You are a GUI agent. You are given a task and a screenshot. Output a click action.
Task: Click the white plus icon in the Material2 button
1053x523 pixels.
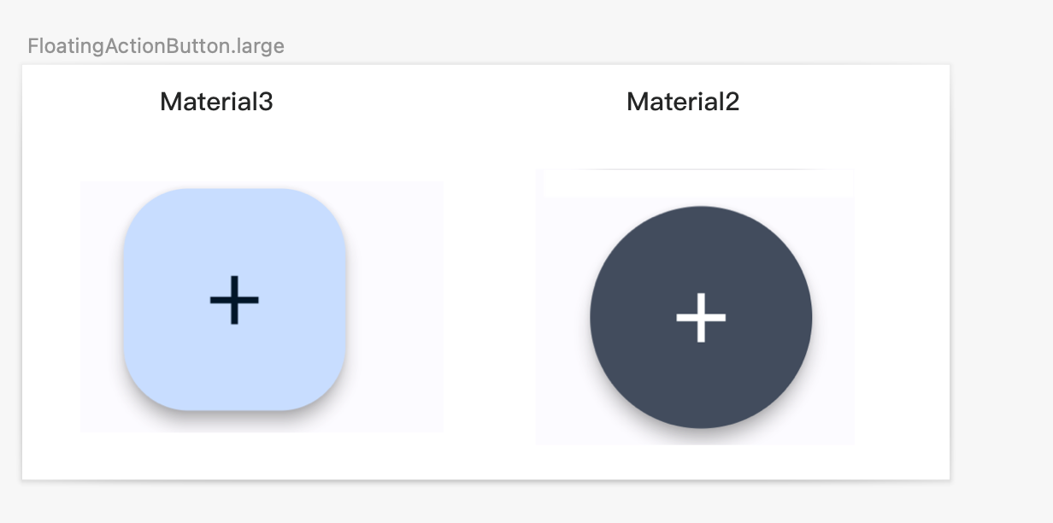point(701,317)
